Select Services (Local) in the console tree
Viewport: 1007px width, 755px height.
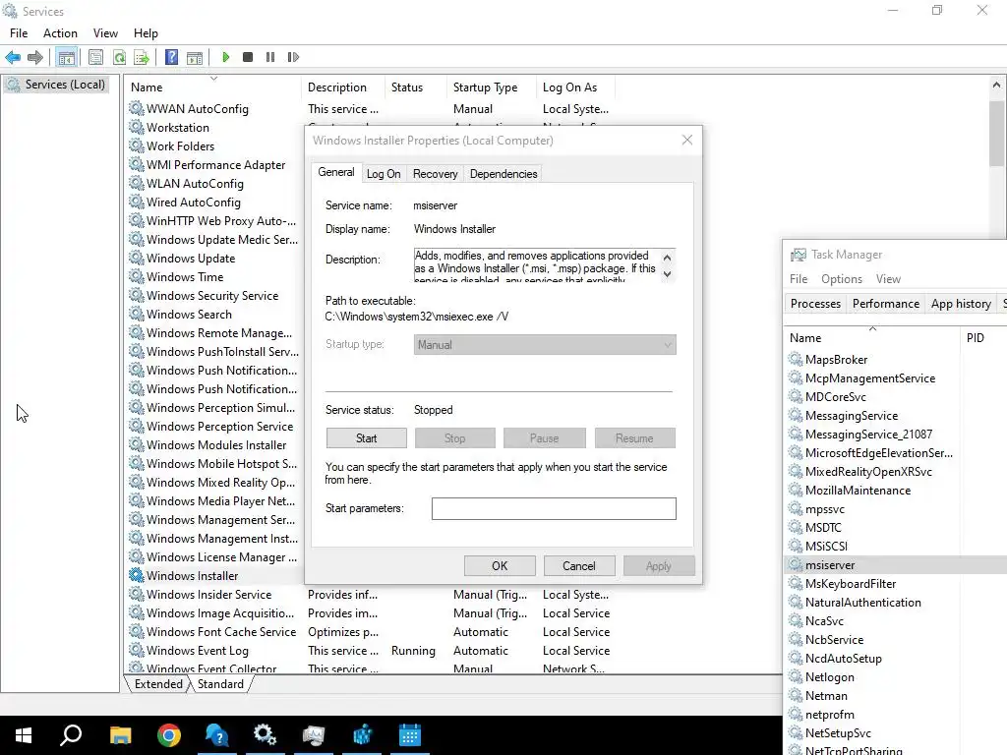[56, 85]
